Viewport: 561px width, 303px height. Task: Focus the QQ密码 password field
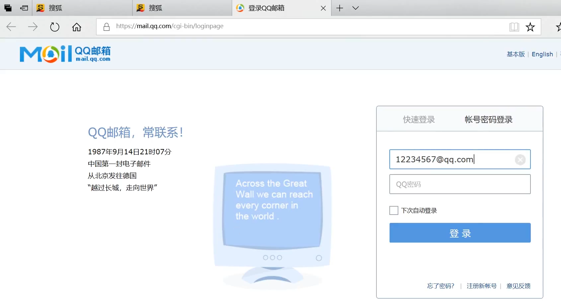pyautogui.click(x=460, y=184)
